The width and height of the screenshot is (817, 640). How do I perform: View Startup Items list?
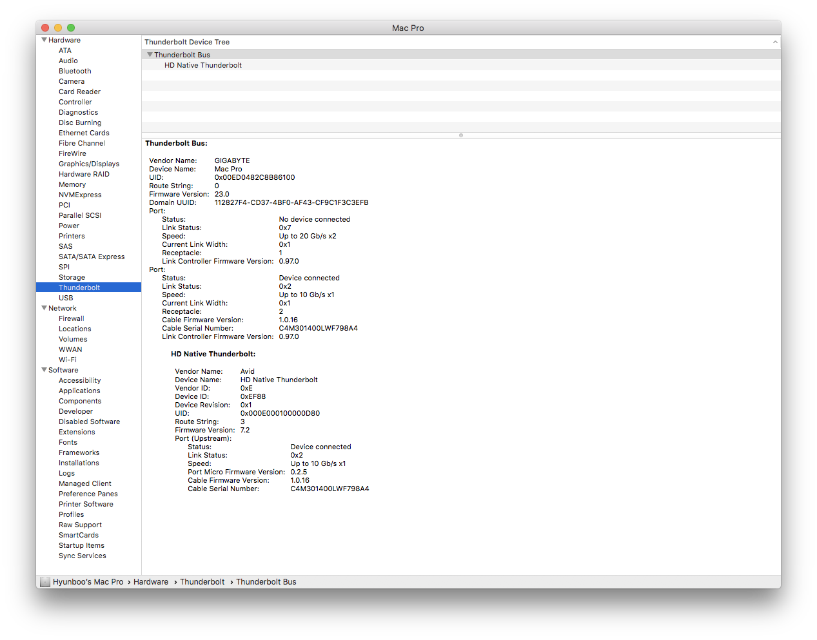pos(81,545)
